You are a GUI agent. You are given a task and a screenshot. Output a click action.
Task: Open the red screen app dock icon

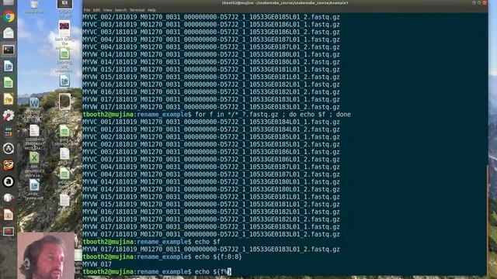[x=9, y=231]
